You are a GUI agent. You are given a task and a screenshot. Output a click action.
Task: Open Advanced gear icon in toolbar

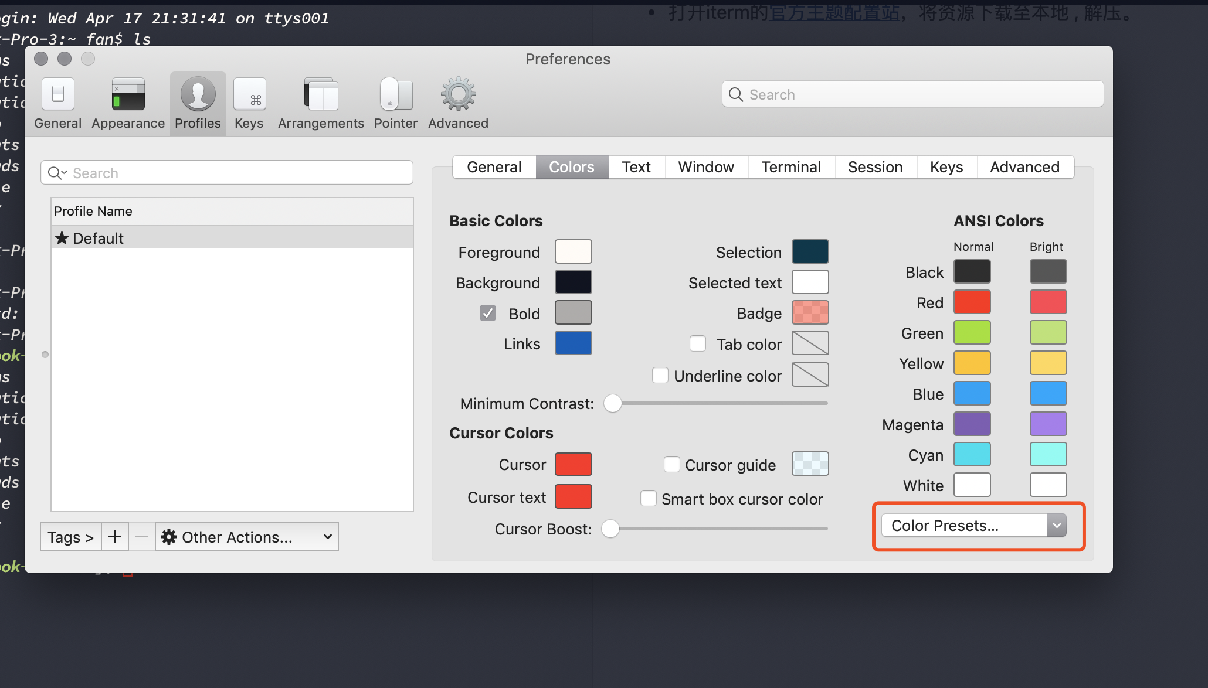pyautogui.click(x=458, y=95)
